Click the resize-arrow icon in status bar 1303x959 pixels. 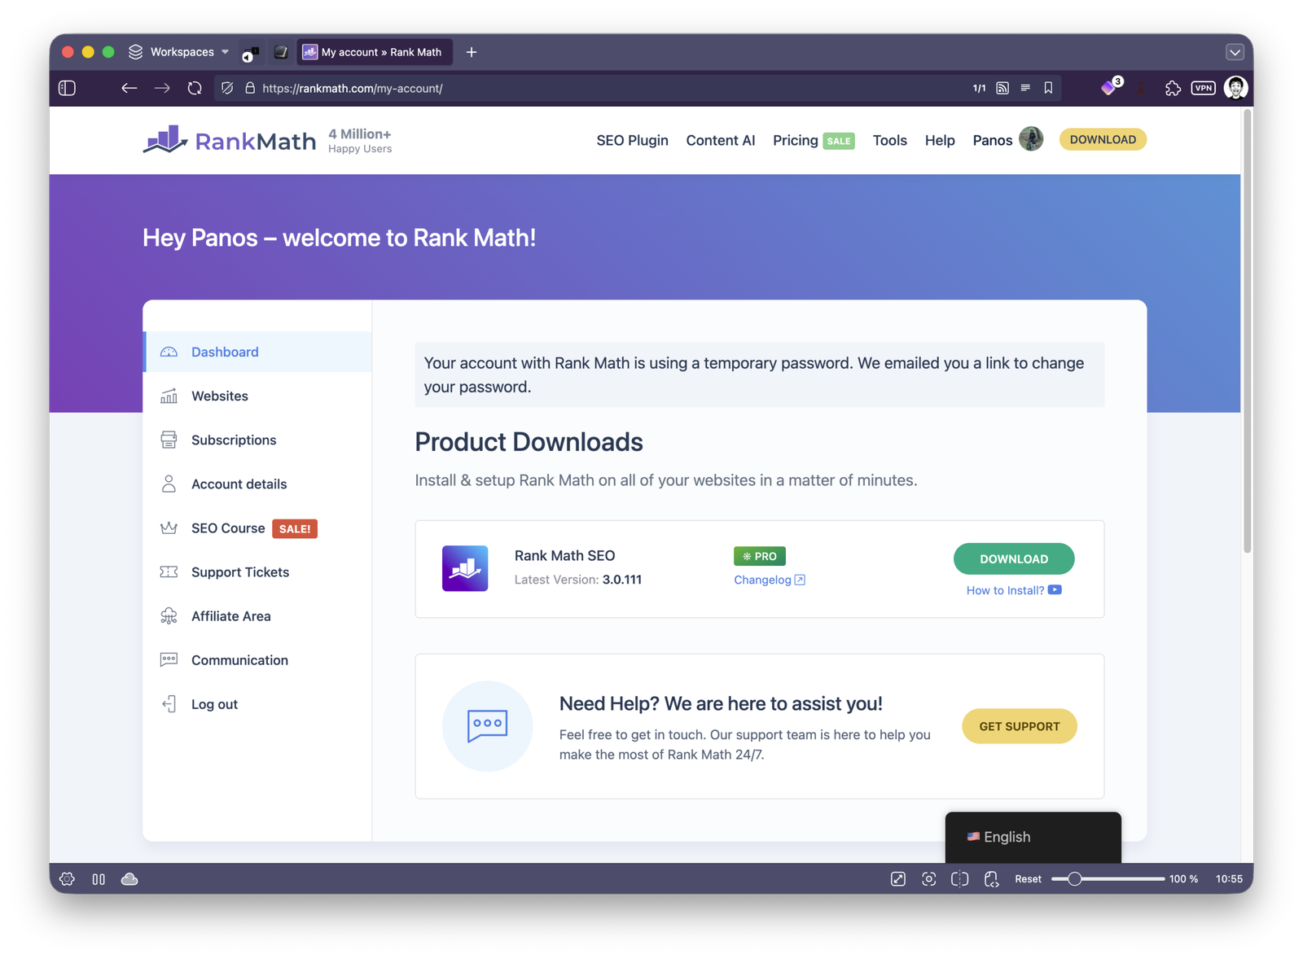coord(898,879)
